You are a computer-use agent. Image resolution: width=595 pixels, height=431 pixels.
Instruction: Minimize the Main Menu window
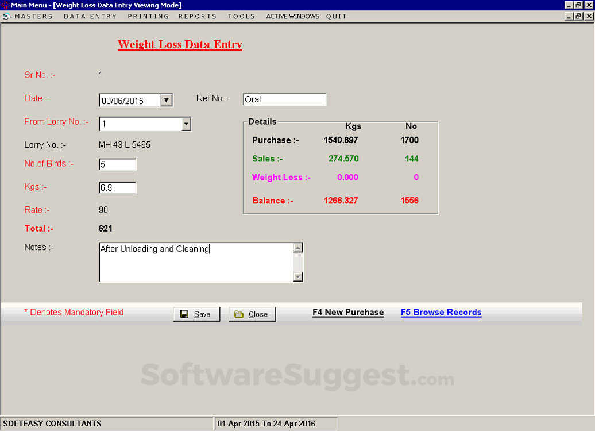tap(569, 5)
